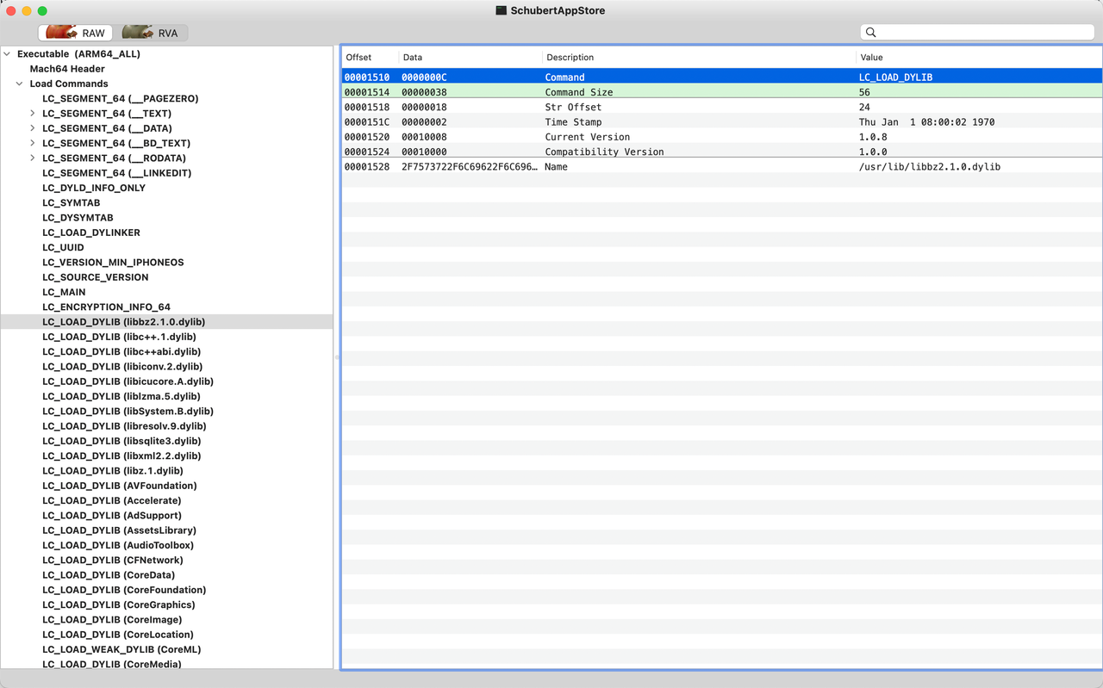Collapse the Load Commands node
This screenshot has width=1103, height=688.
pos(20,84)
